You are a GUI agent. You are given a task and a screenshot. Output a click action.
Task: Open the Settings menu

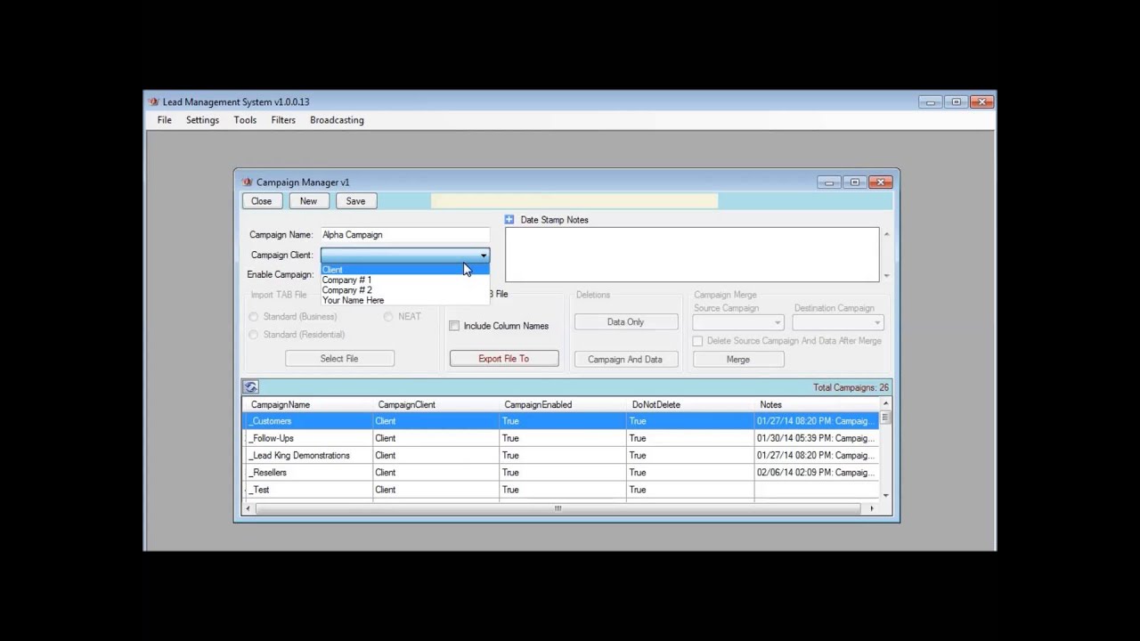tap(202, 120)
